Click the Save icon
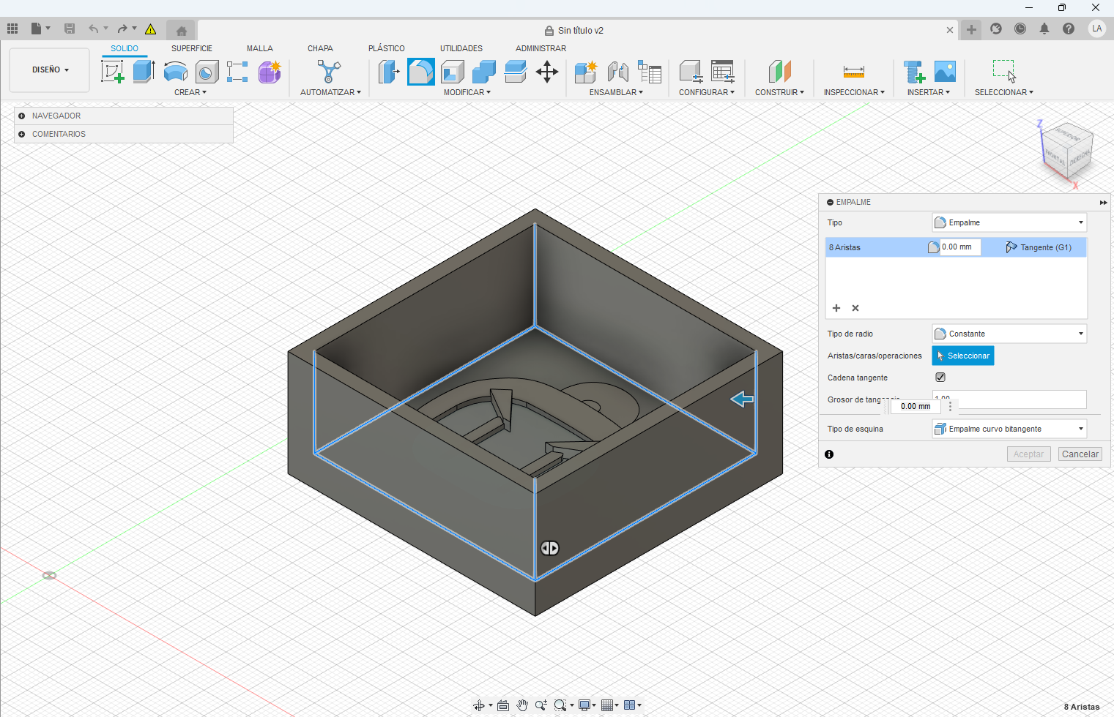The image size is (1114, 717). pos(70,29)
